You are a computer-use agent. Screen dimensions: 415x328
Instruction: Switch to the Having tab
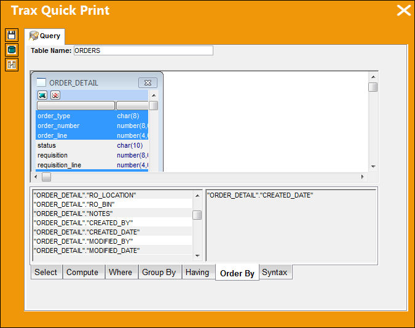coord(197,272)
